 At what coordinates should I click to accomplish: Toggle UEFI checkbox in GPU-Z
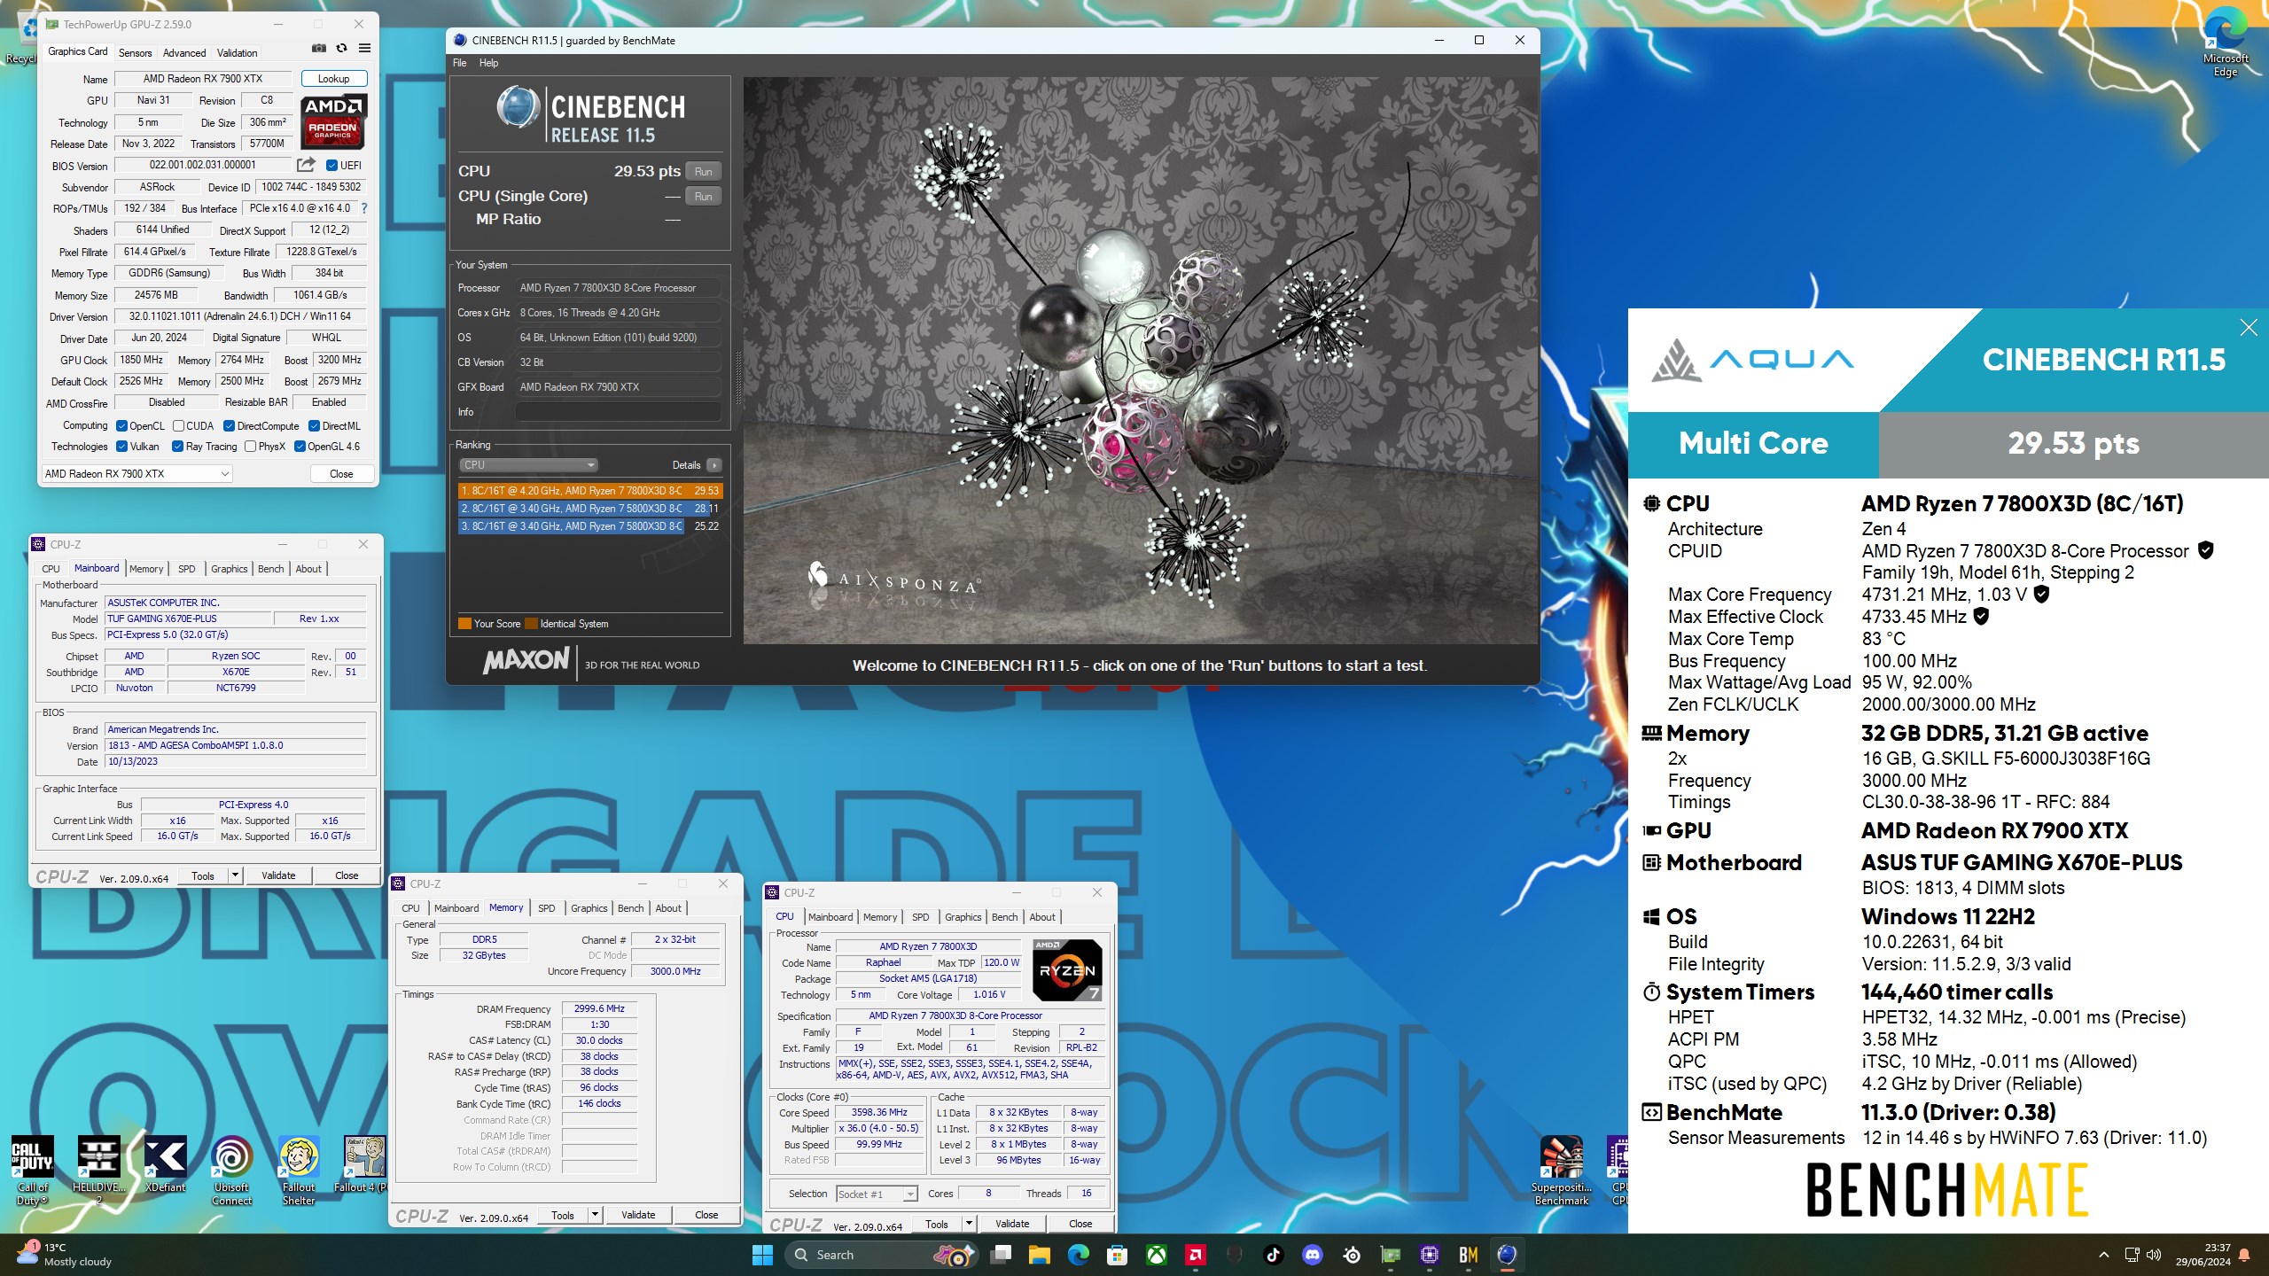331,166
